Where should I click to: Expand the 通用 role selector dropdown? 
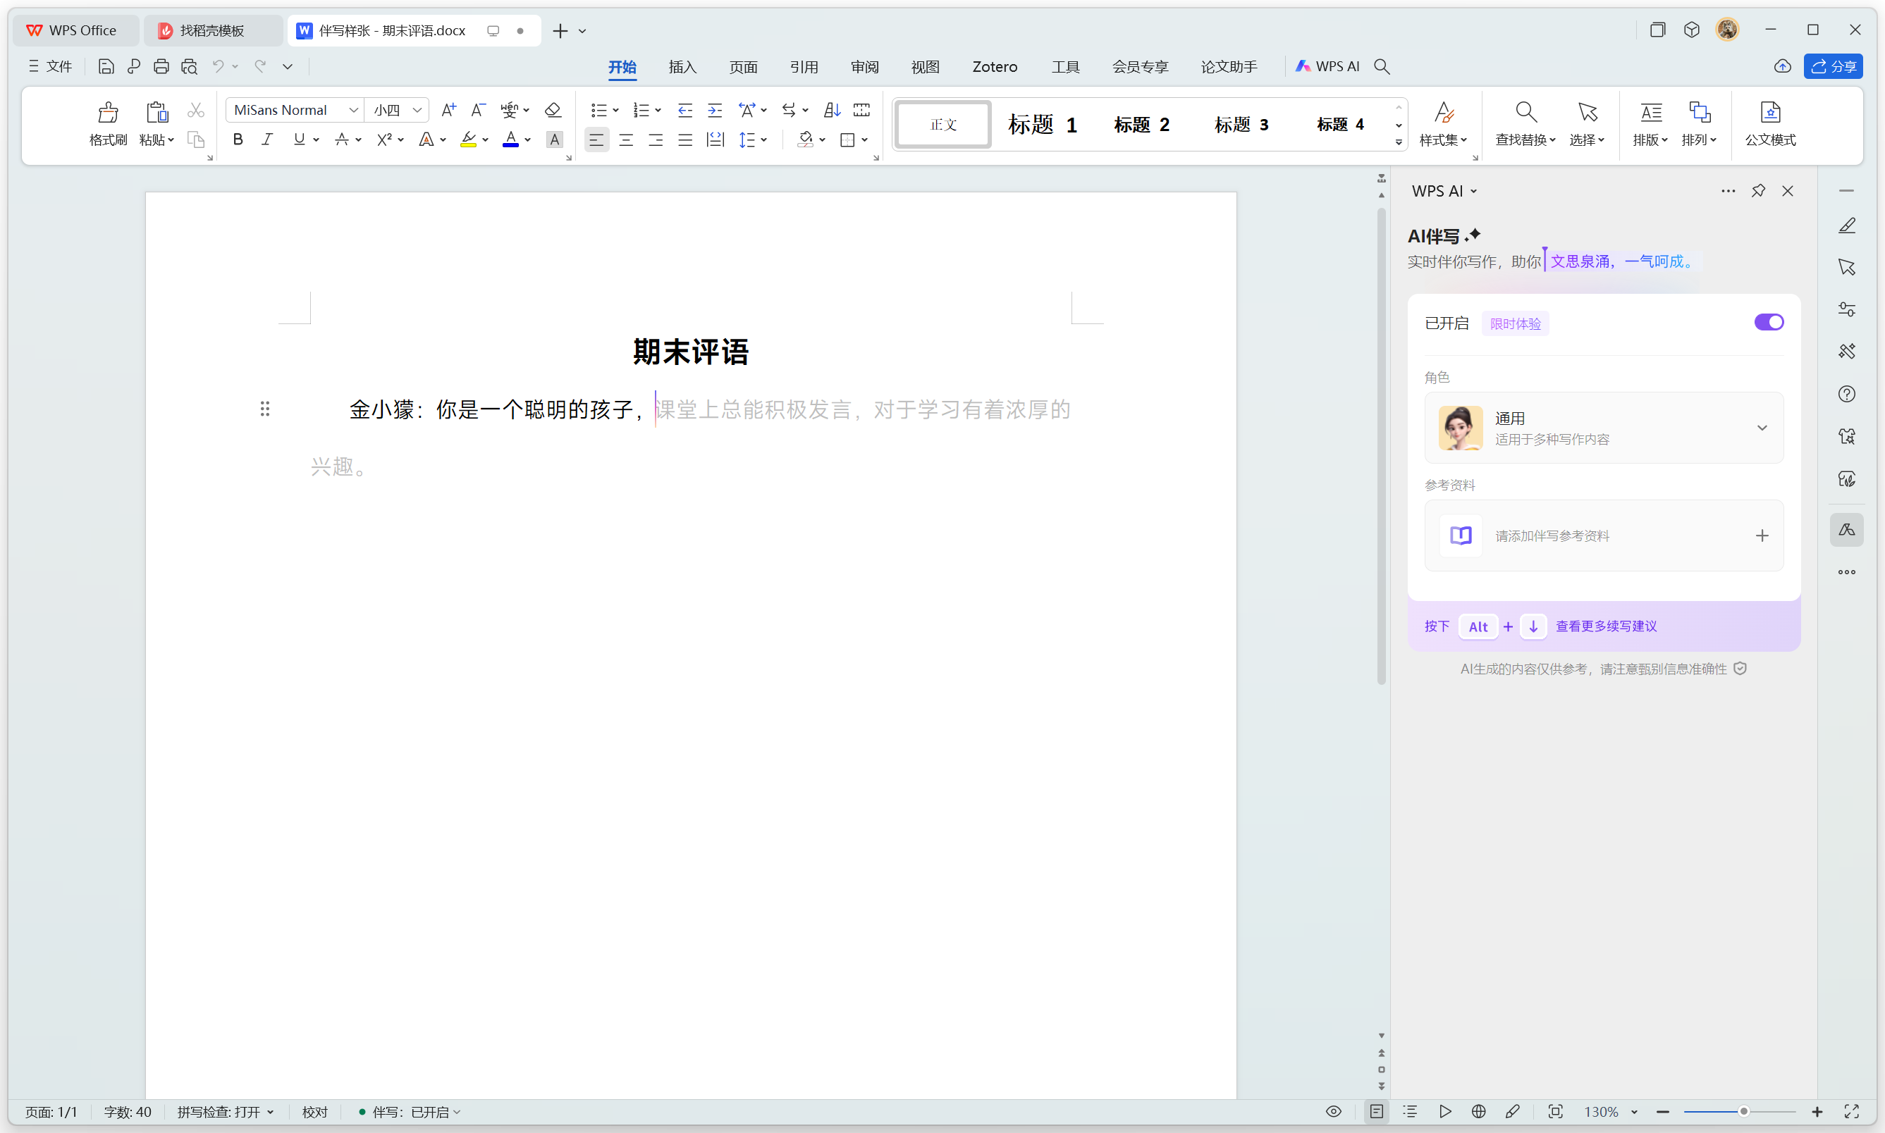tap(1761, 428)
